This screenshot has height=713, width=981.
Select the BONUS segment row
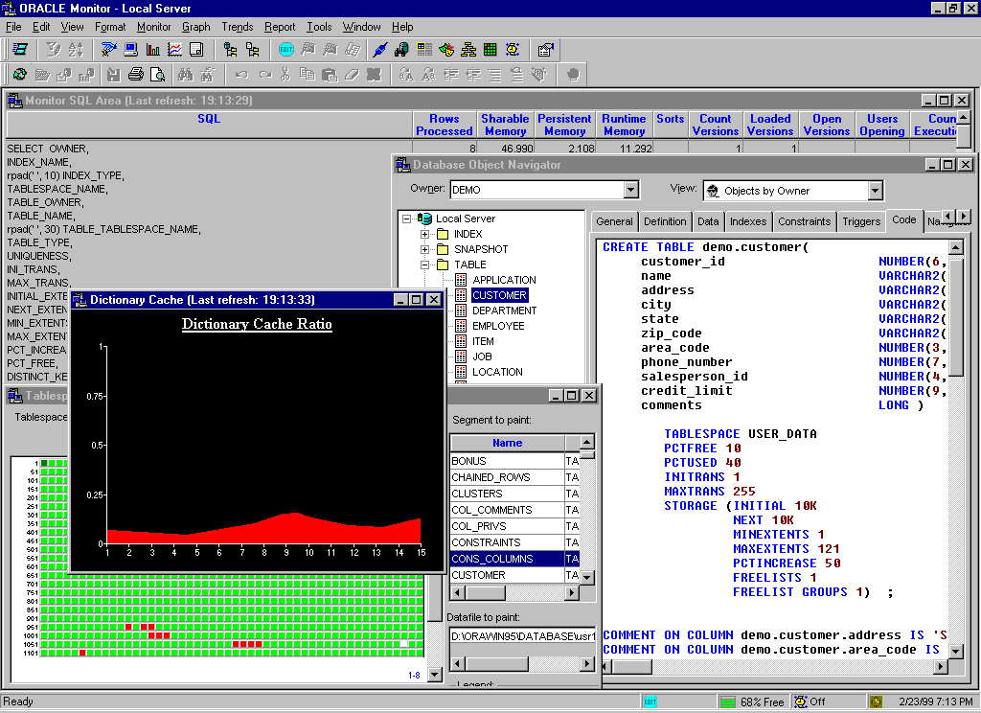(514, 461)
